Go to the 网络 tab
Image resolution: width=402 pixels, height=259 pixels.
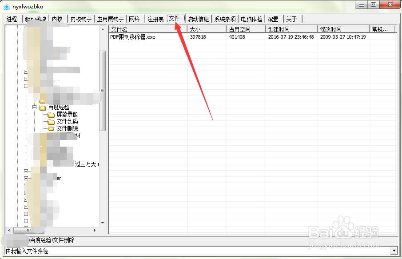tap(134, 19)
